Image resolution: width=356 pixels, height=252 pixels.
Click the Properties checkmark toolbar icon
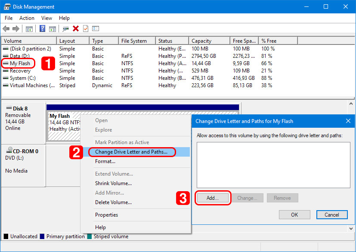86,28
